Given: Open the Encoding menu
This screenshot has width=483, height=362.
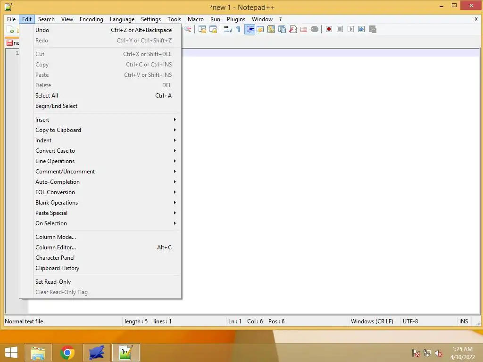Looking at the screenshot, I should click(92, 19).
